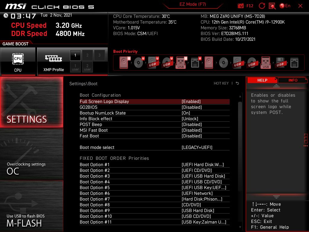Image resolution: width=309 pixels, height=232 pixels.
Task: Select the Boot Option #3 row
Action: pyautogui.click(x=154, y=176)
